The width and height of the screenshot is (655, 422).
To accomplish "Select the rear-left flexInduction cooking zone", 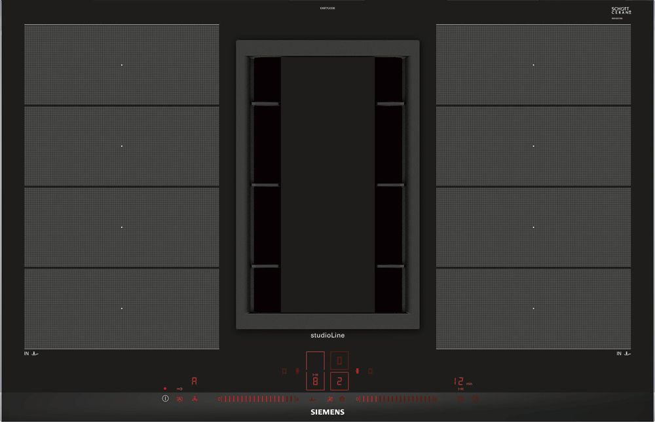I will pos(121,64).
